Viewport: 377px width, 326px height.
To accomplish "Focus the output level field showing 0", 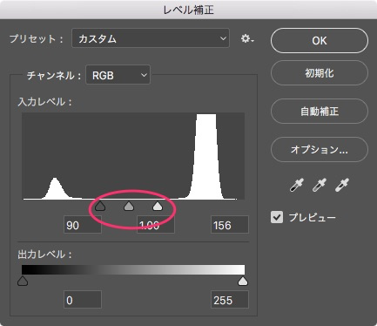I will [x=83, y=300].
